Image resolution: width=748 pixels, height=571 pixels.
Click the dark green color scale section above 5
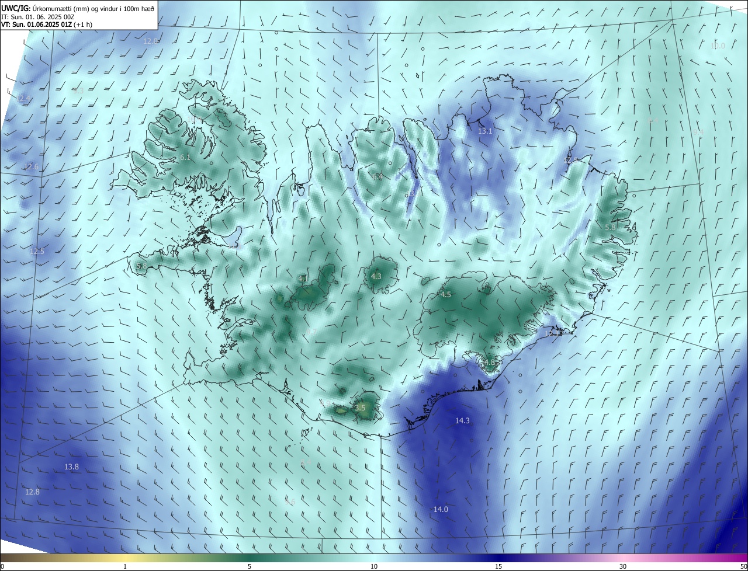(250, 557)
